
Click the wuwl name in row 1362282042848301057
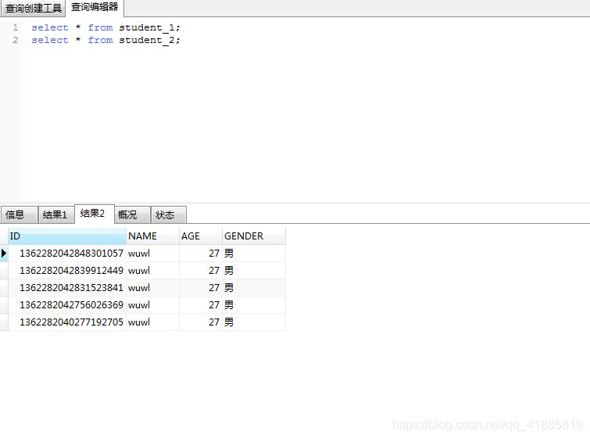152,254
